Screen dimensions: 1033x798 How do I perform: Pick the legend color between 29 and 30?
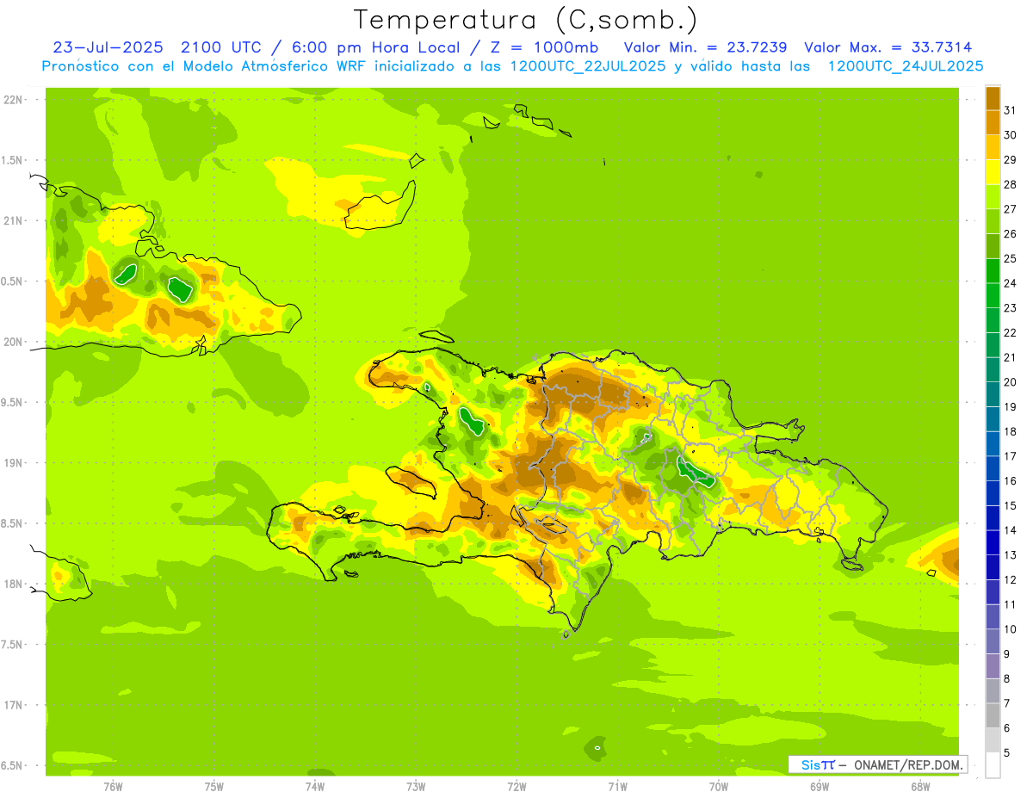993,147
